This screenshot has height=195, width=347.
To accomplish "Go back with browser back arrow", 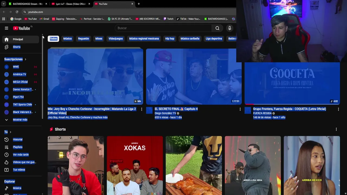I will [x=4, y=12].
